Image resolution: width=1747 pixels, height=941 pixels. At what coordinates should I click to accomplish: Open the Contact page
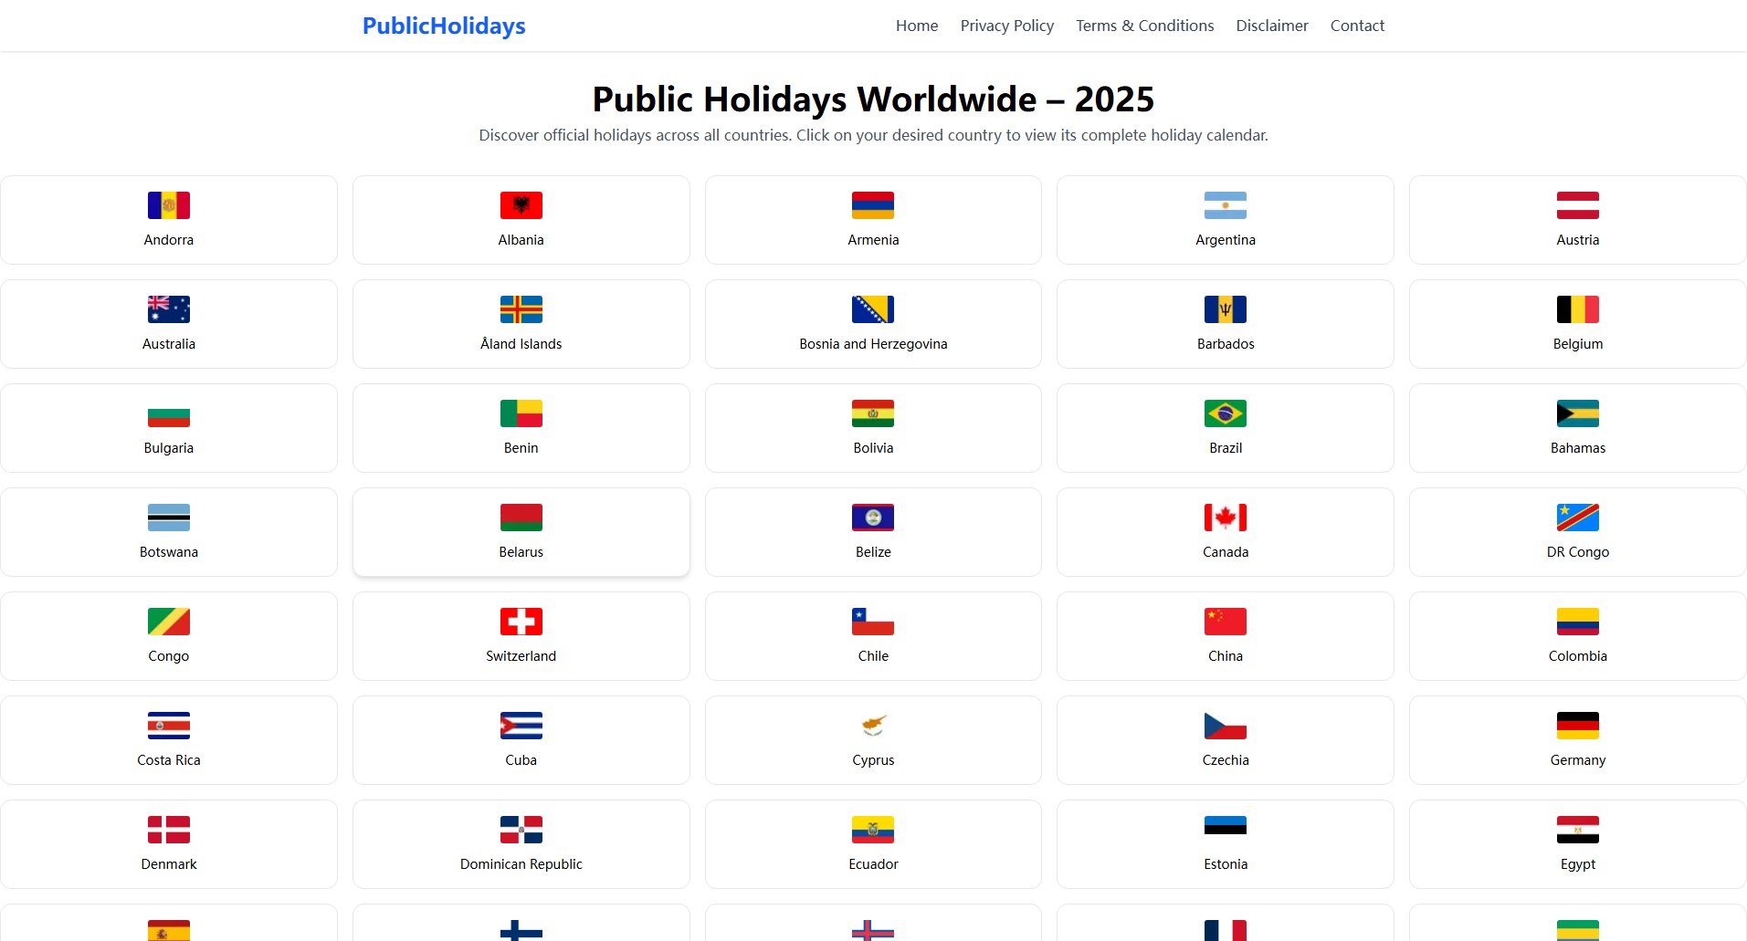[x=1357, y=26]
